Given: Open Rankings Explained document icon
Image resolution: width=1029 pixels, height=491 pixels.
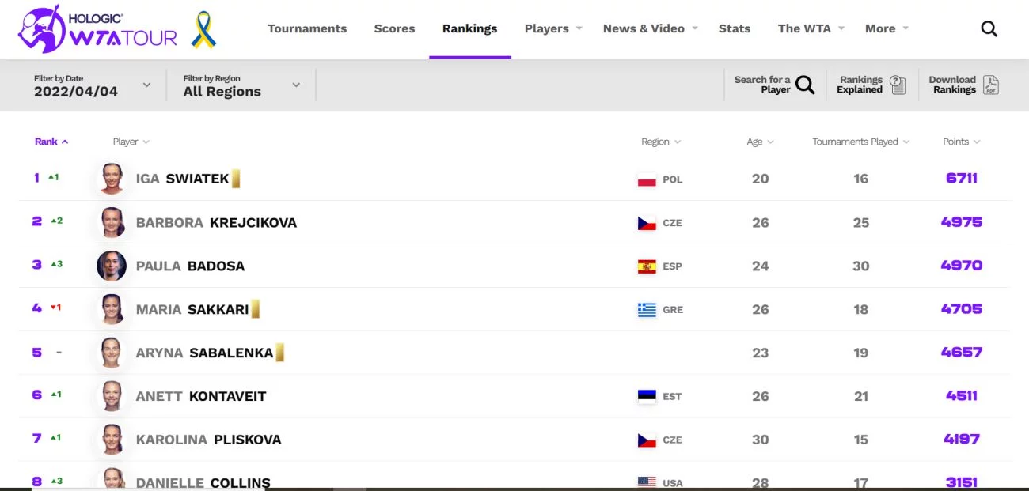Looking at the screenshot, I should [898, 85].
